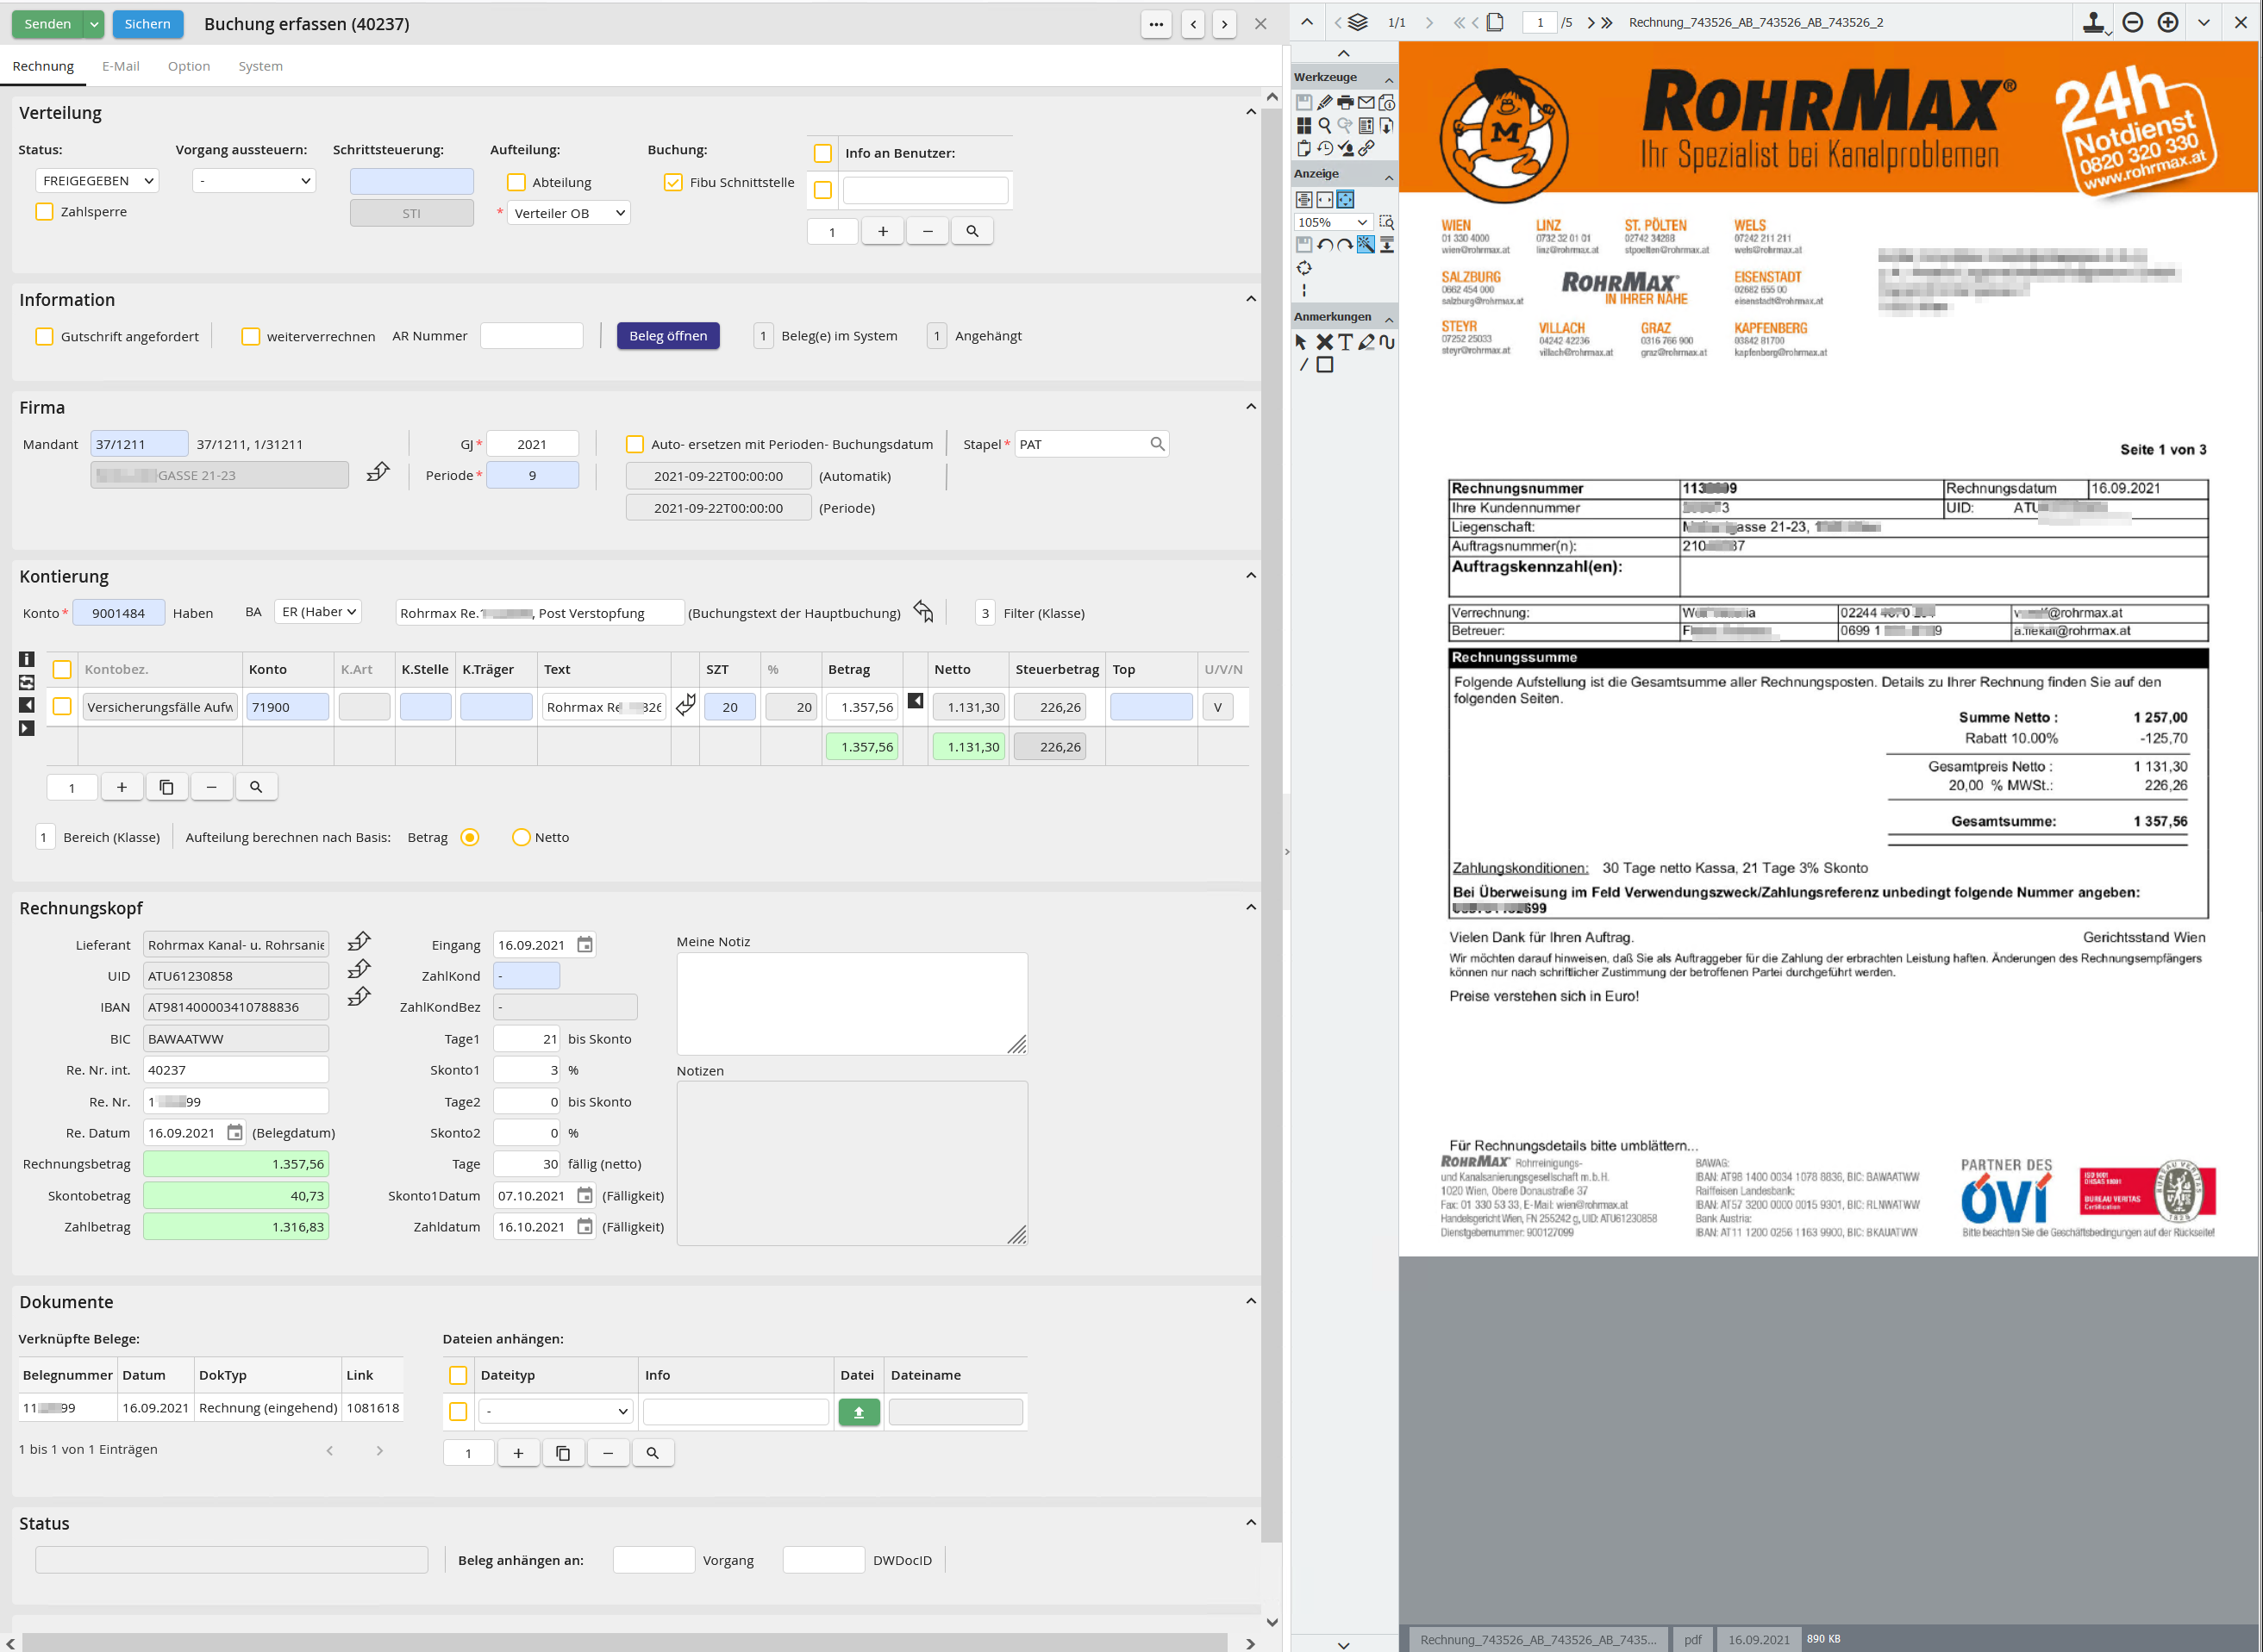Collapse the Kontierung section
Image resolution: width=2263 pixels, height=1652 pixels.
coord(1251,575)
